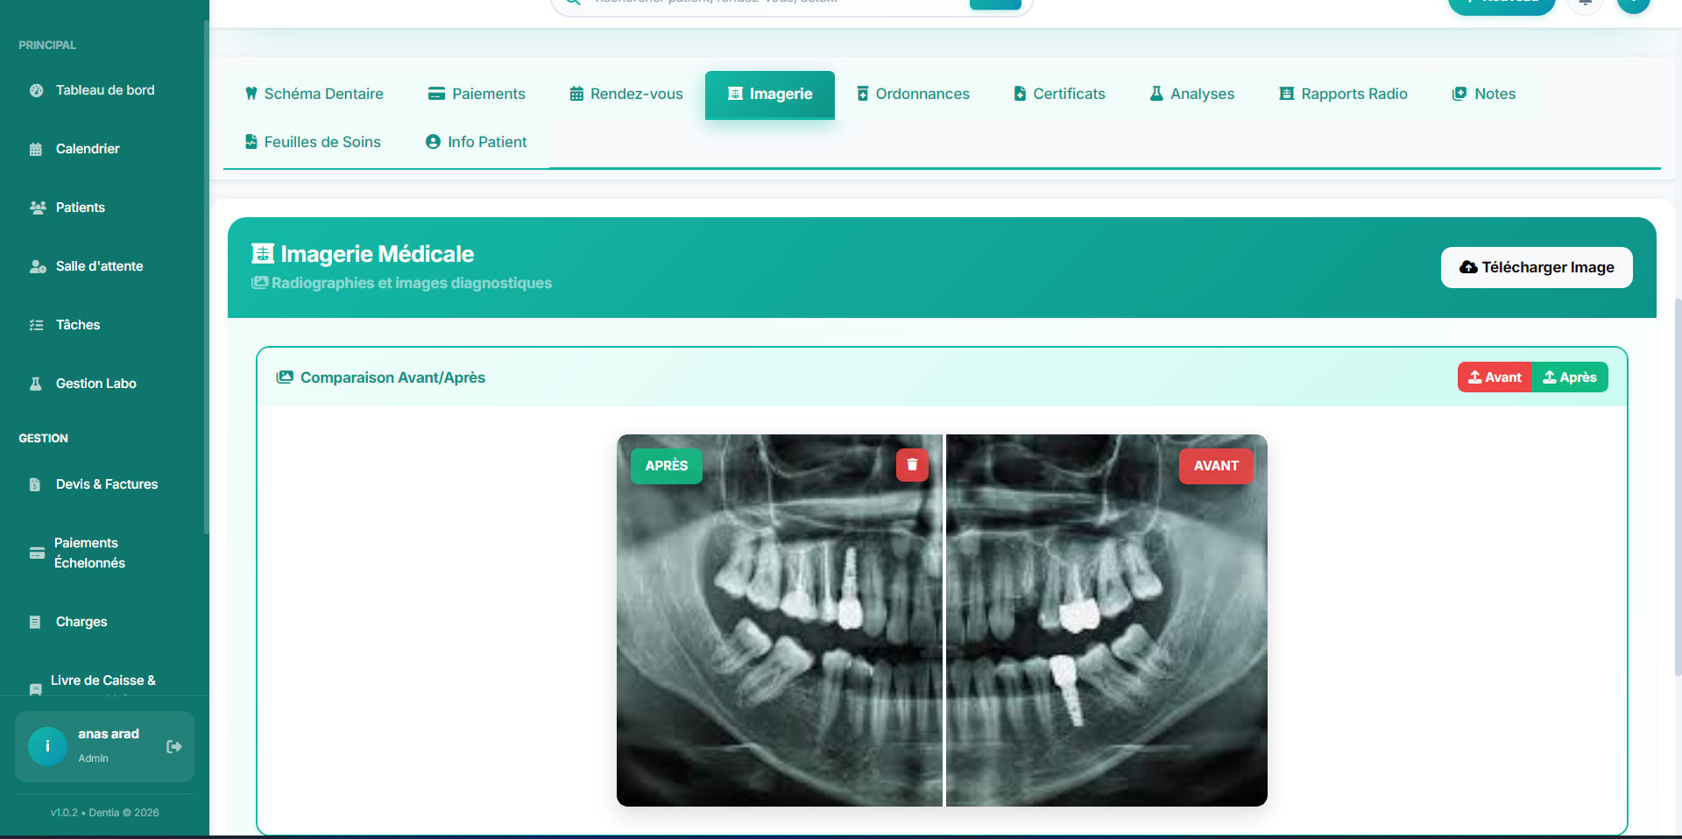Click the Paiements Échelonnés card icon
This screenshot has width=1682, height=839.
click(37, 553)
